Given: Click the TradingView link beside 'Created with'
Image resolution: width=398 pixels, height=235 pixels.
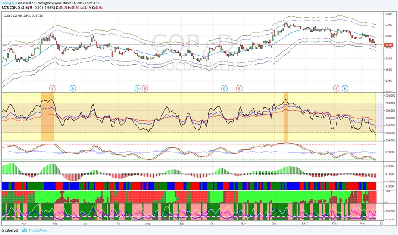Looking at the screenshot, I should tap(38, 230).
